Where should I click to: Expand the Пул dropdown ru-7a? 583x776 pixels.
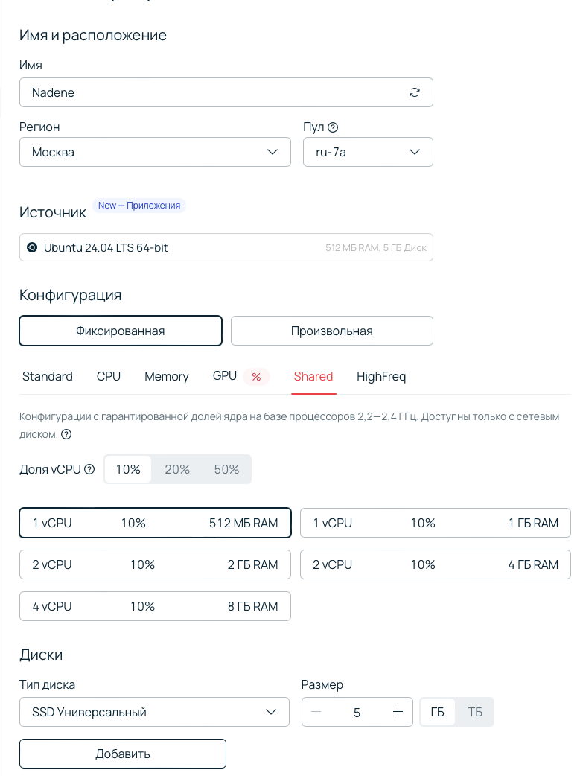(368, 152)
